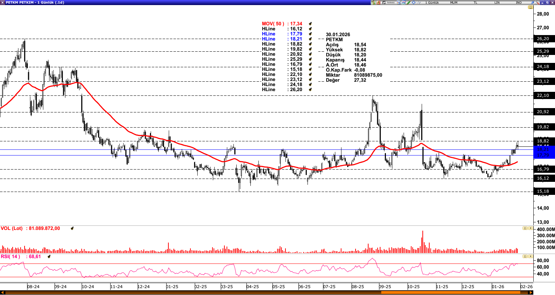This screenshot has height=295, width=555.
Task: Open the MUM chart type selector
Action: point(453,3)
